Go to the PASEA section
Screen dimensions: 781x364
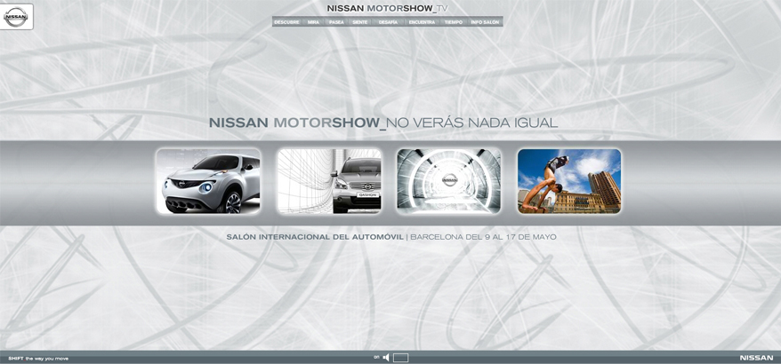[336, 22]
